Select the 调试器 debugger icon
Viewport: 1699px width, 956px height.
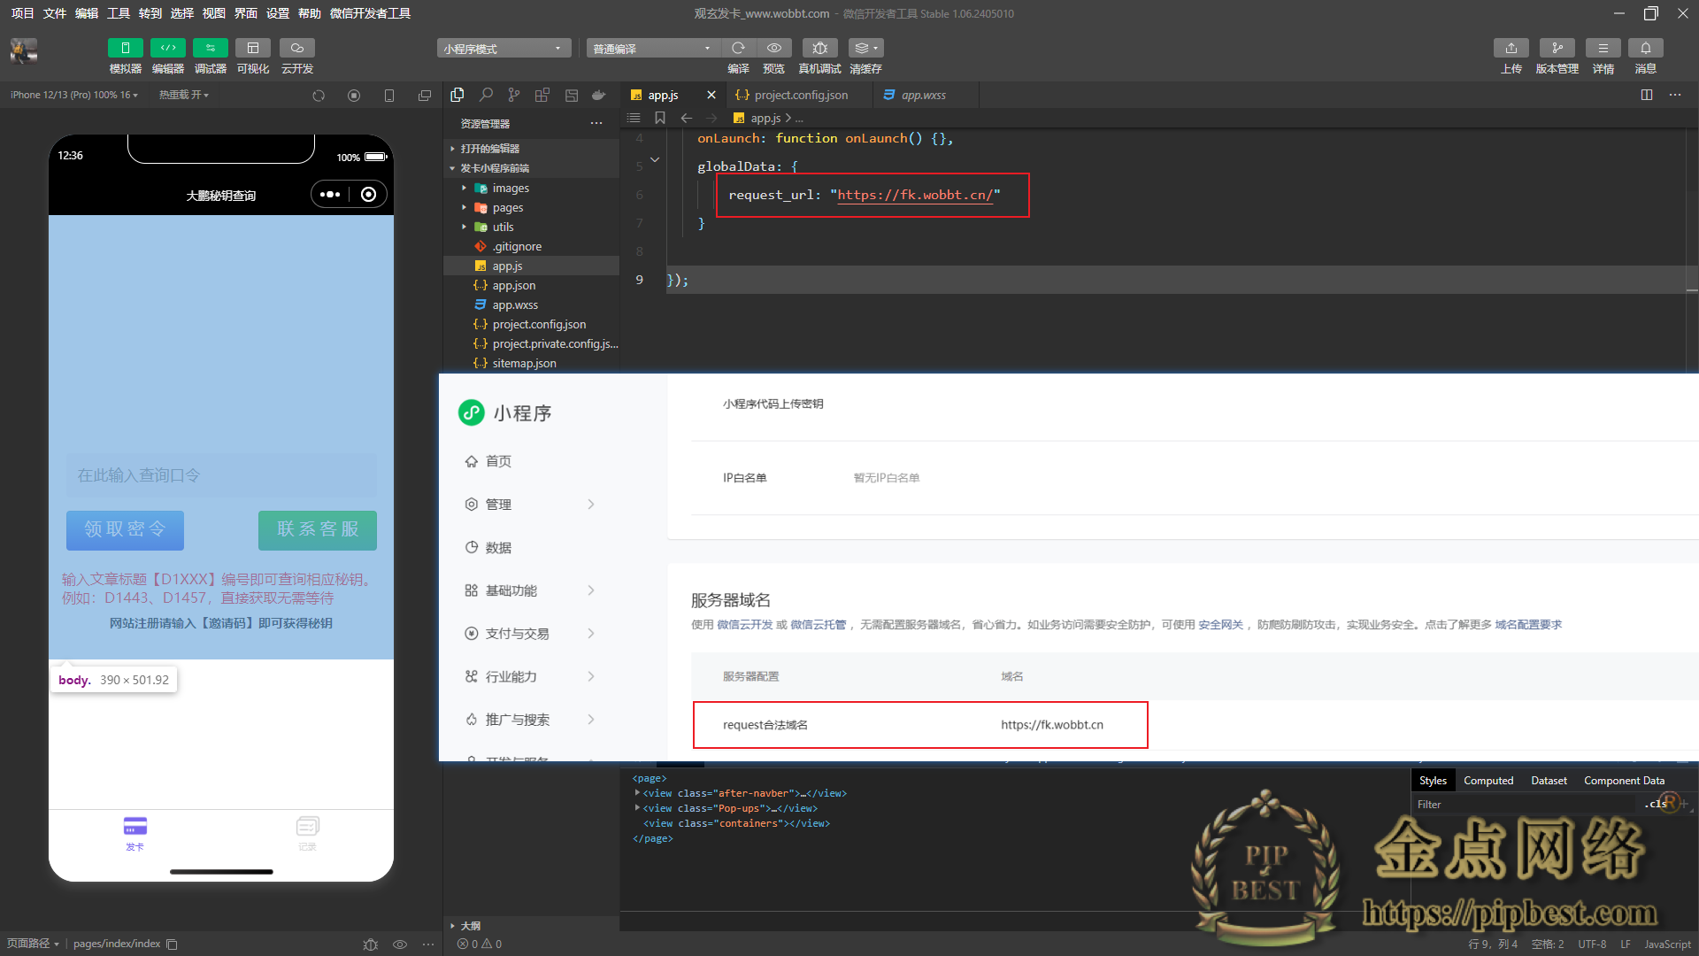click(210, 48)
